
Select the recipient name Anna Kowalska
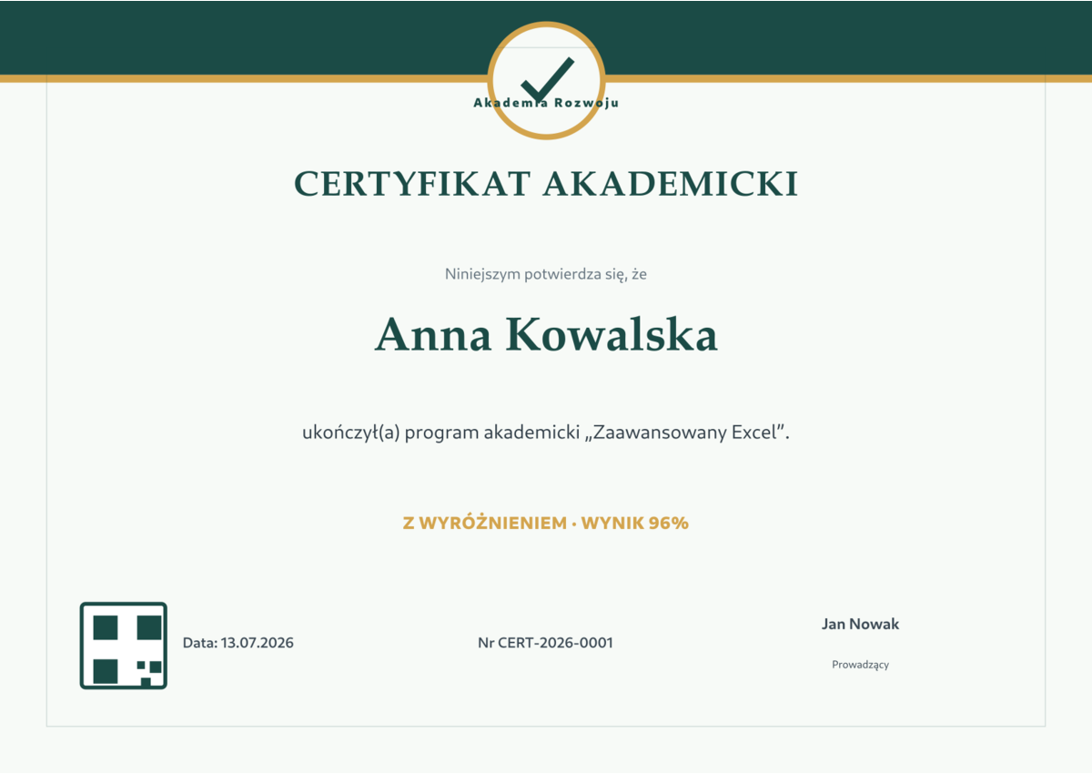546,334
